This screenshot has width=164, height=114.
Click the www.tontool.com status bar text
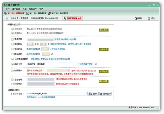[147, 108]
